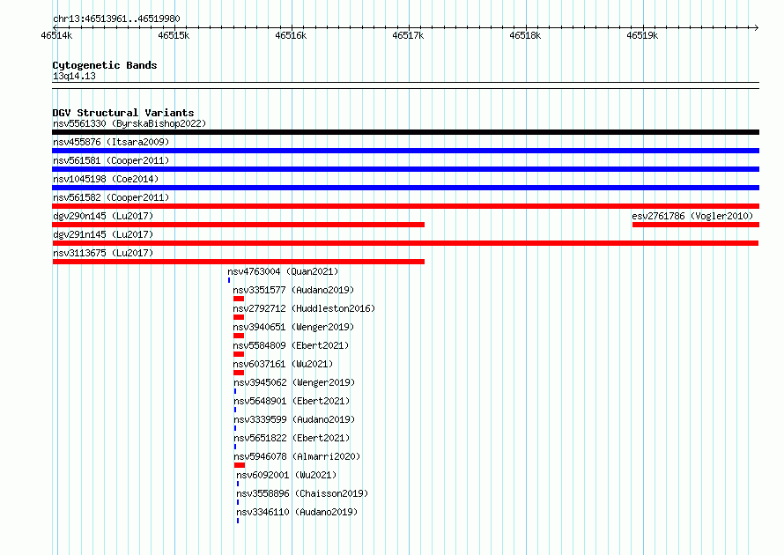This screenshot has width=784, height=555.
Task: Open nsv3558896 (Chaisson2019) label
Action: [302, 493]
